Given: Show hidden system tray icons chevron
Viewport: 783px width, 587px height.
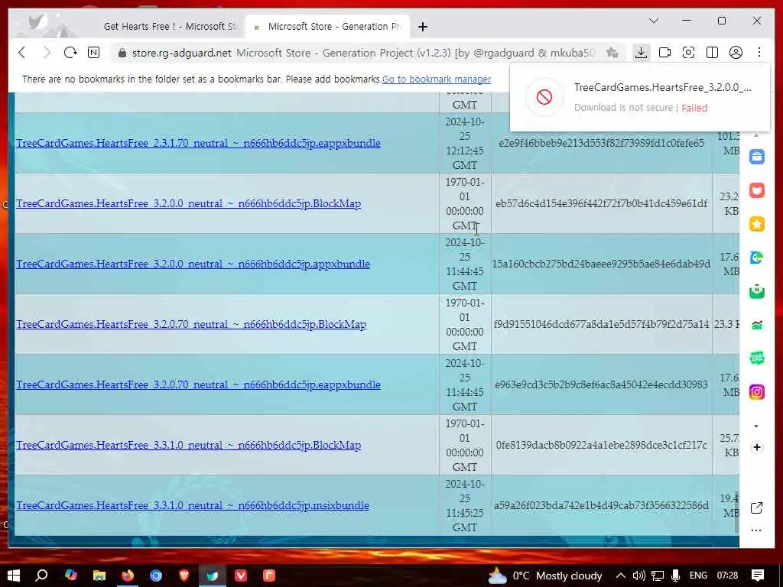Looking at the screenshot, I should point(620,576).
